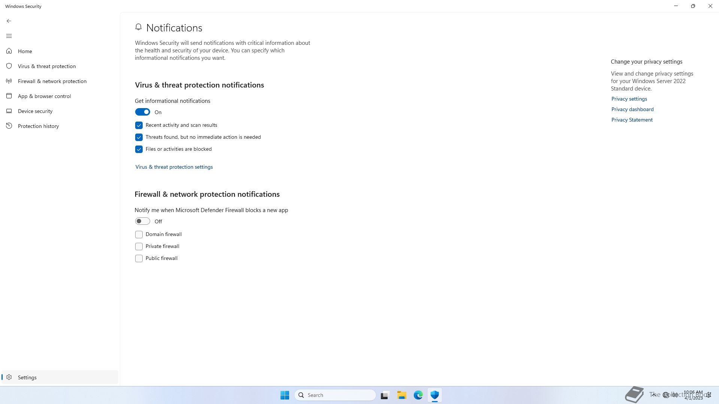Click the Device security laptop icon
This screenshot has height=404, width=719.
coord(9,111)
